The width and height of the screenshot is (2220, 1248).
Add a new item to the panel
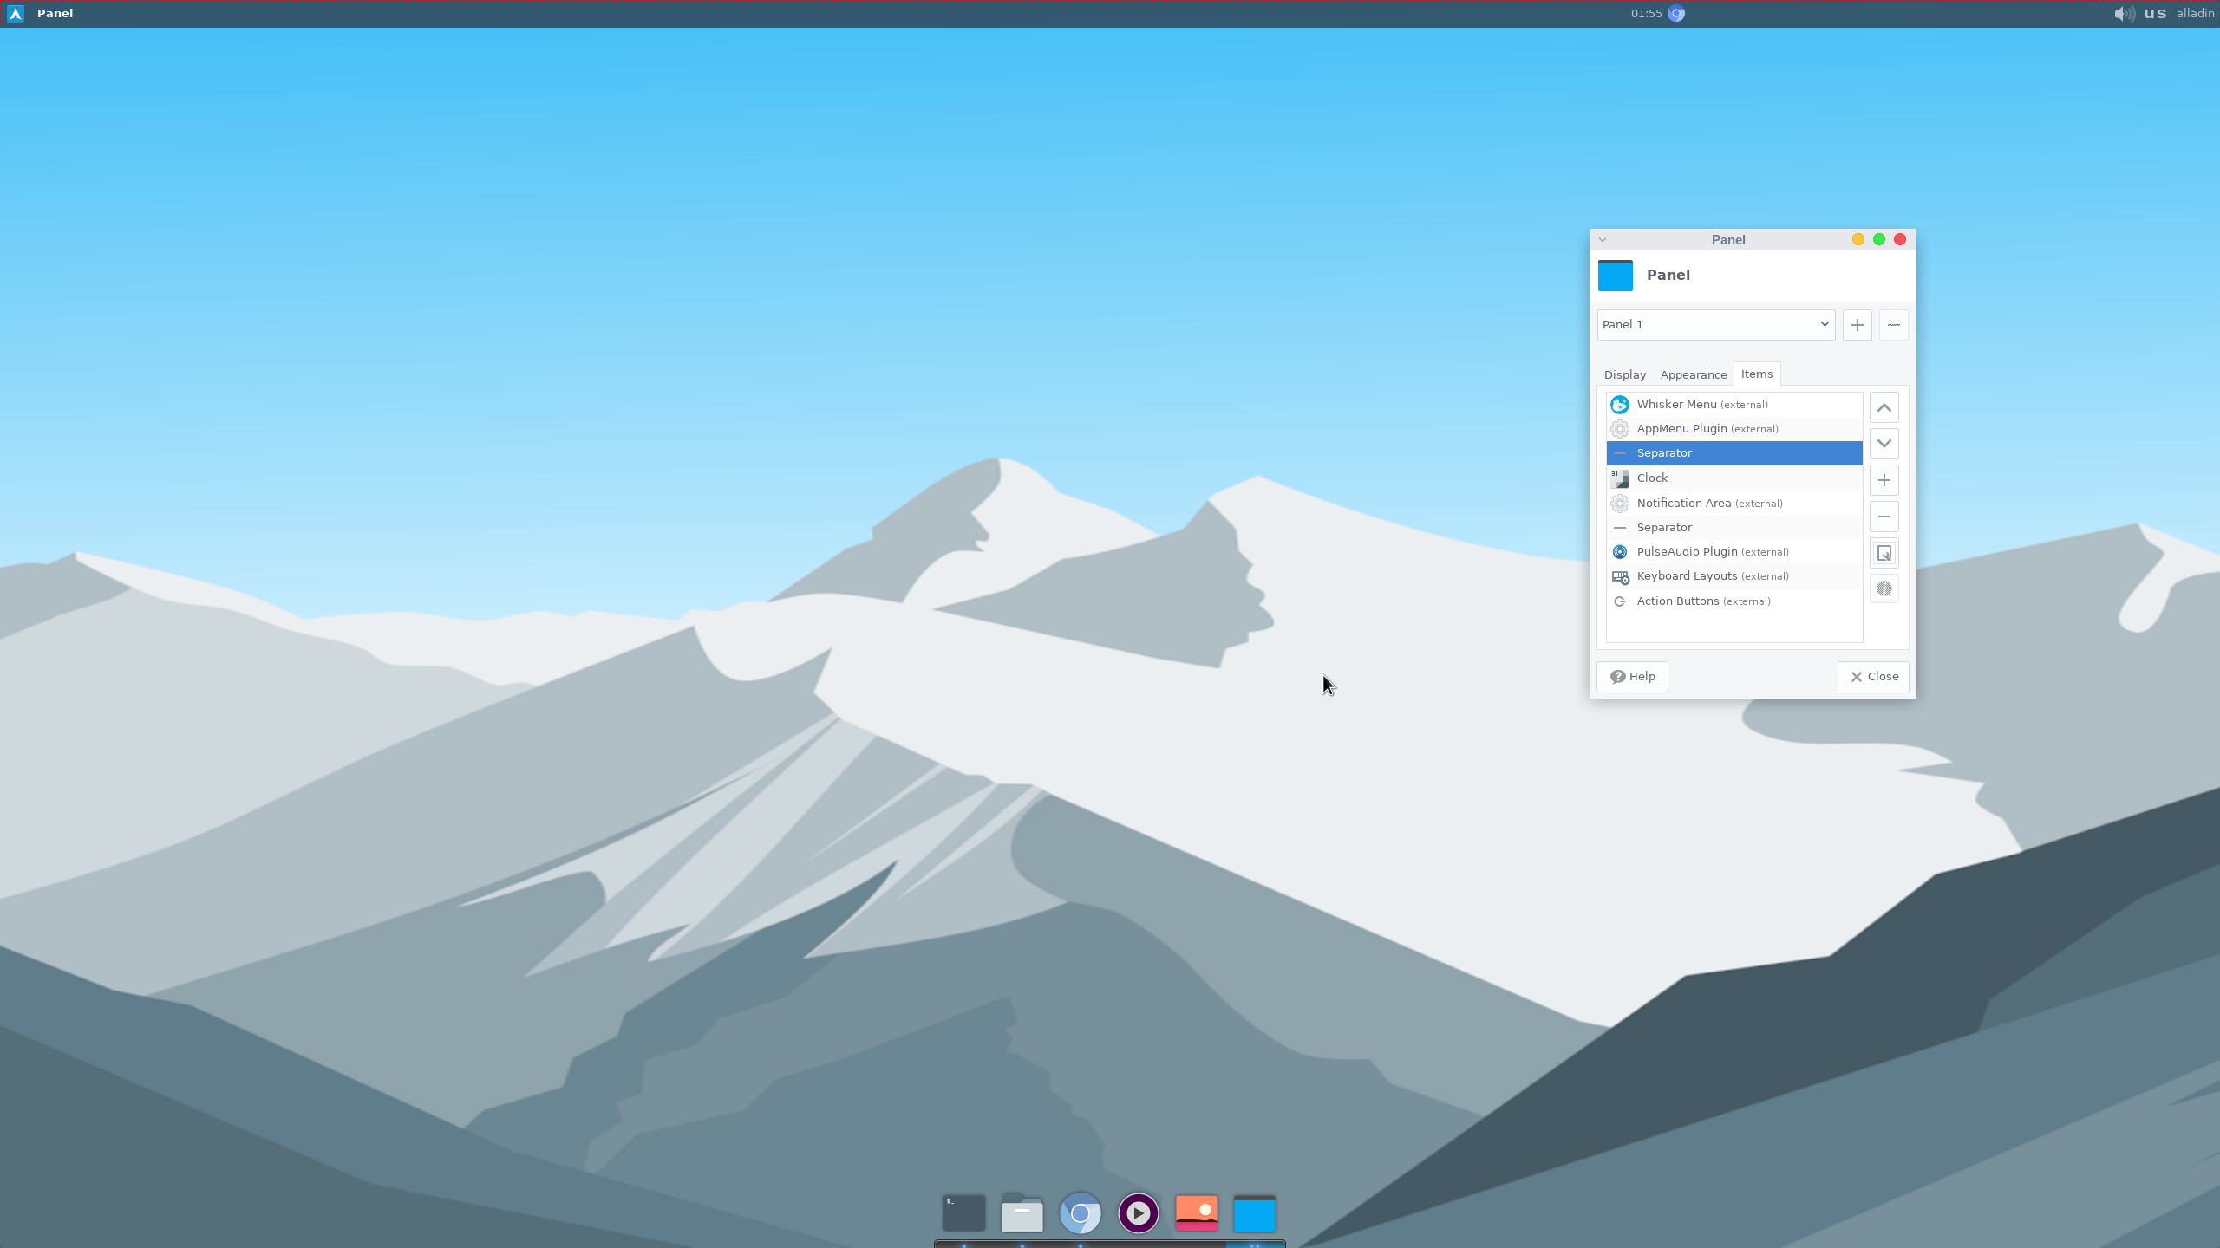point(1884,480)
